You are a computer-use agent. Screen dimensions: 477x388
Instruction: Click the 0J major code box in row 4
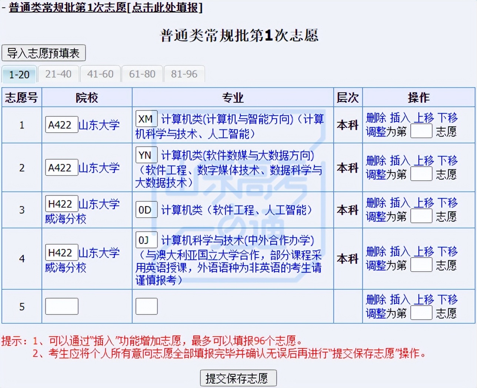146,240
